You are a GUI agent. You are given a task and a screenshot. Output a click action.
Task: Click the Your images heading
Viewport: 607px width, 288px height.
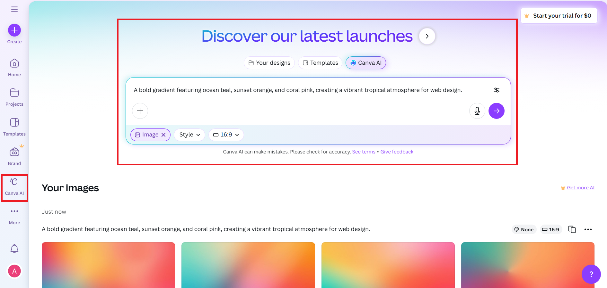click(70, 188)
